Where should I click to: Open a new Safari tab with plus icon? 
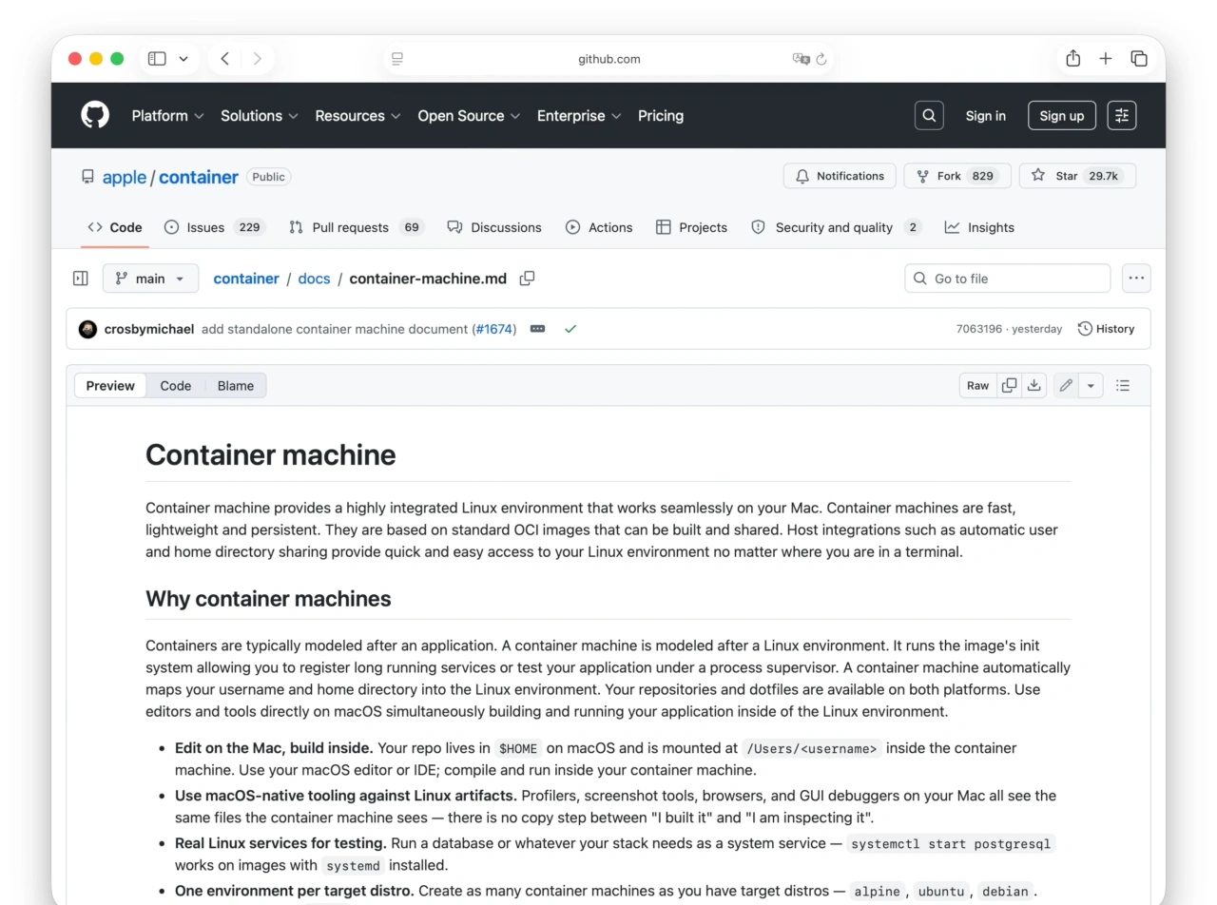click(x=1106, y=59)
